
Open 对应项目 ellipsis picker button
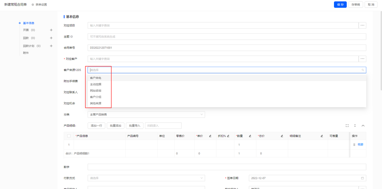pyautogui.click(x=362, y=25)
